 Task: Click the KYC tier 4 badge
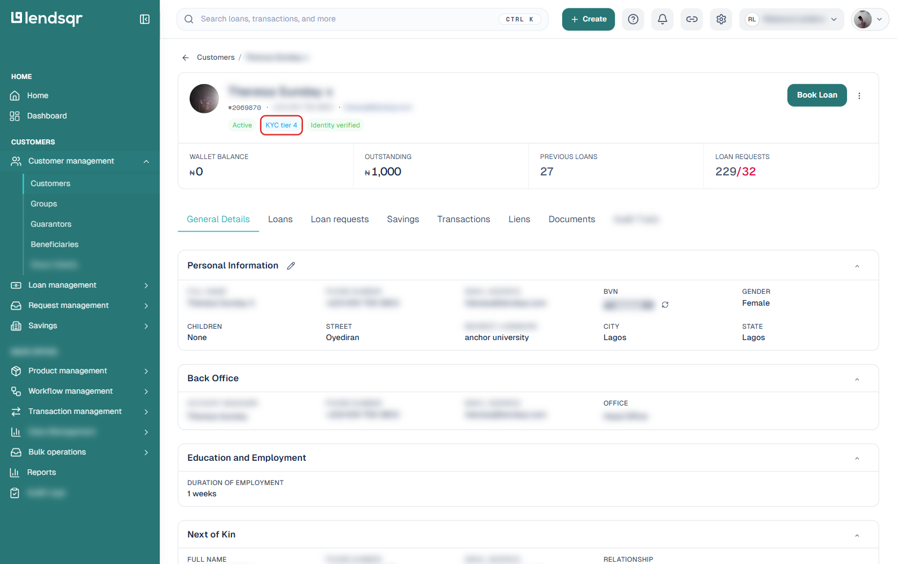click(282, 125)
